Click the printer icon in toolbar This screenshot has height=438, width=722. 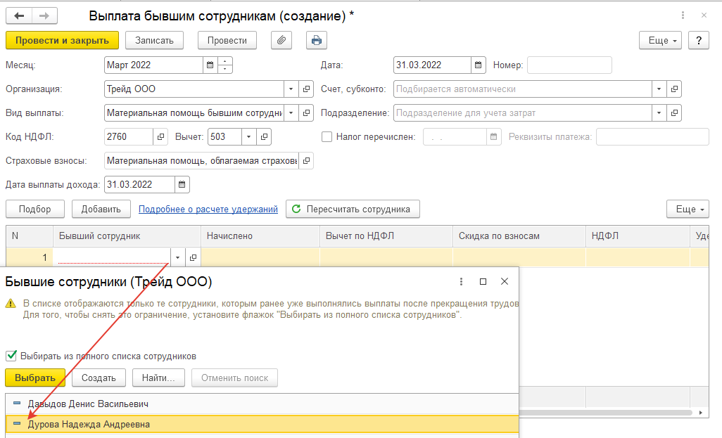(317, 40)
